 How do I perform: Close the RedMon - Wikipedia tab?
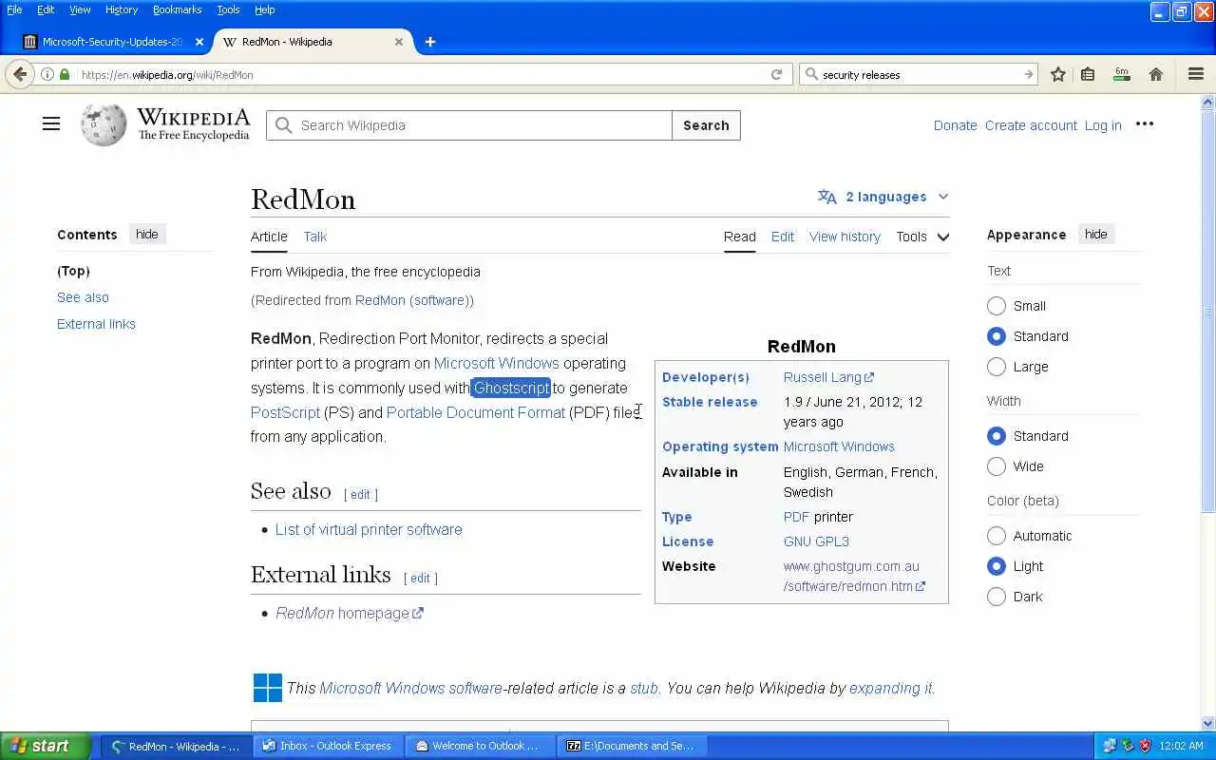pos(399,42)
